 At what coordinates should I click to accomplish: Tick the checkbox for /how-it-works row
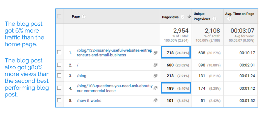pos(59,100)
